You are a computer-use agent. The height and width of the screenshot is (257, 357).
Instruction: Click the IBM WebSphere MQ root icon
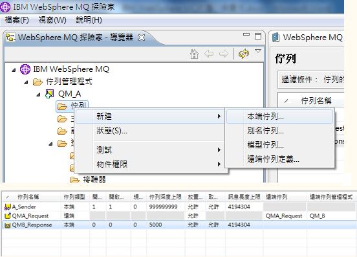[25, 69]
